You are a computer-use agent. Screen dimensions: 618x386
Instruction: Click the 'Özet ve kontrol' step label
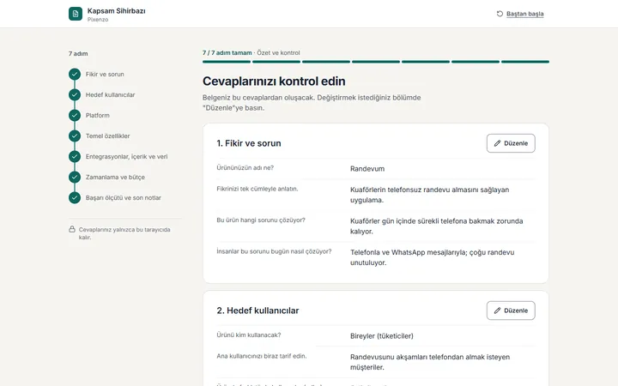(278, 53)
